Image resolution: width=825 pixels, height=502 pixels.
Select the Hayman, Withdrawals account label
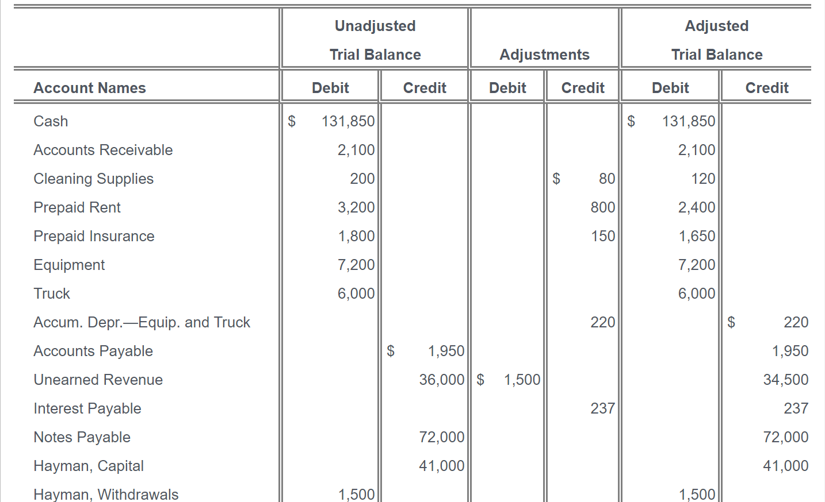[x=106, y=494]
